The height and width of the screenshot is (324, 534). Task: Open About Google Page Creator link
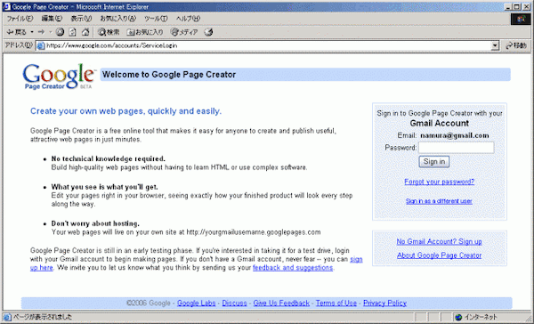[439, 255]
